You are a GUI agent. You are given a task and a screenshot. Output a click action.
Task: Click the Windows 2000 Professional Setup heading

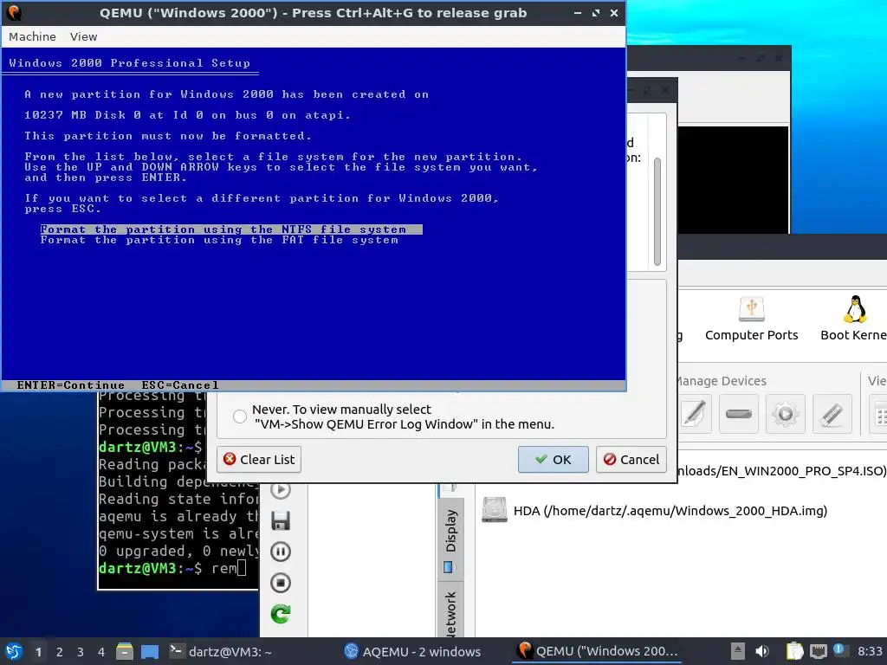point(129,62)
